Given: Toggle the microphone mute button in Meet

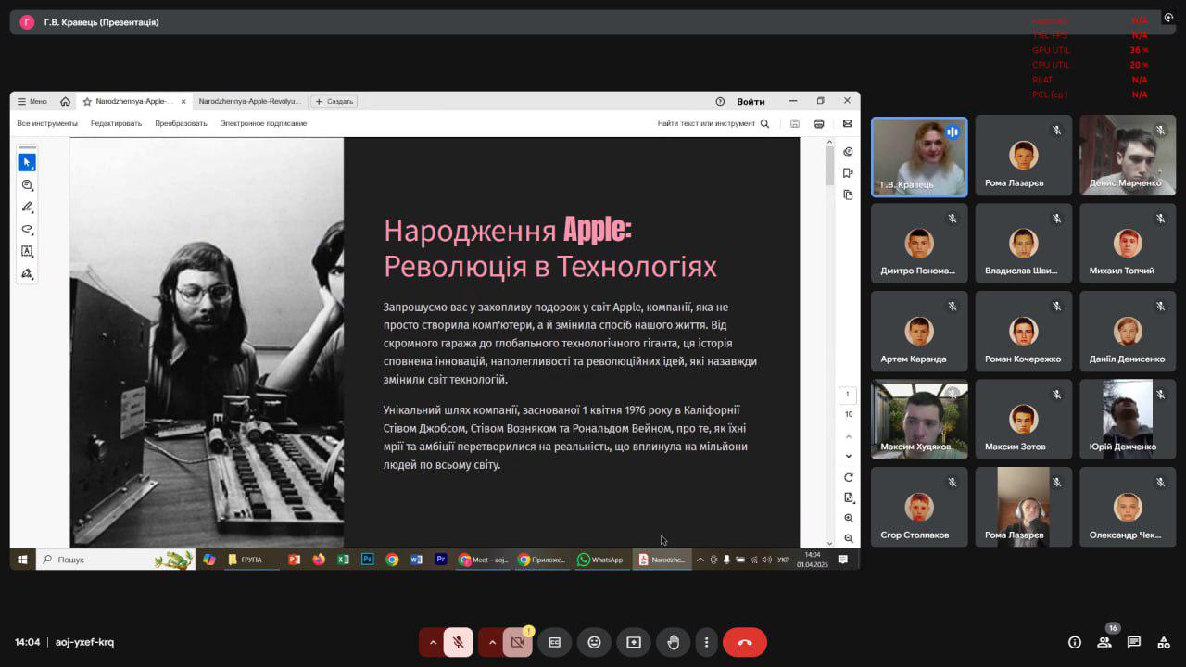Looking at the screenshot, I should (458, 642).
